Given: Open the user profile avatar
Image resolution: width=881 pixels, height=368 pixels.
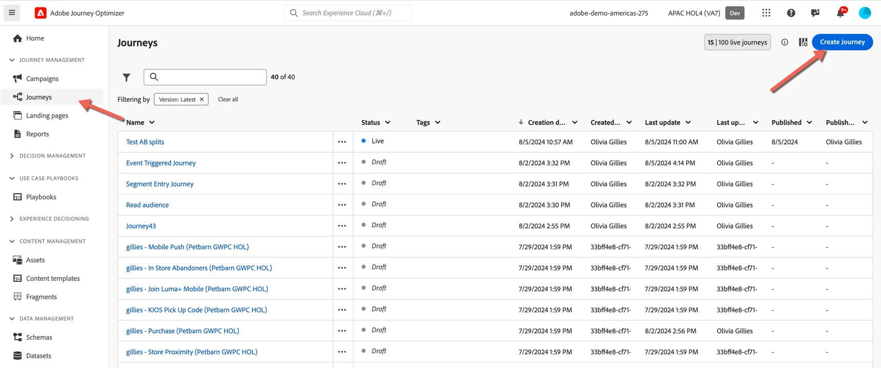Looking at the screenshot, I should click(865, 13).
